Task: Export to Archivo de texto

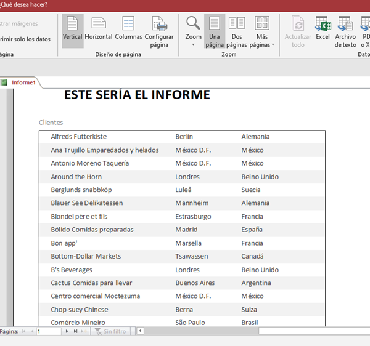Action: 345,32
